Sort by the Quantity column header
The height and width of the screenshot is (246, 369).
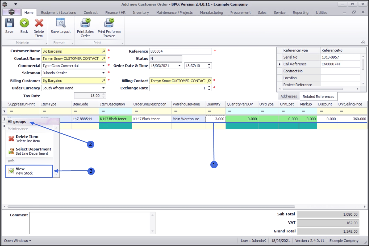[x=215, y=104]
